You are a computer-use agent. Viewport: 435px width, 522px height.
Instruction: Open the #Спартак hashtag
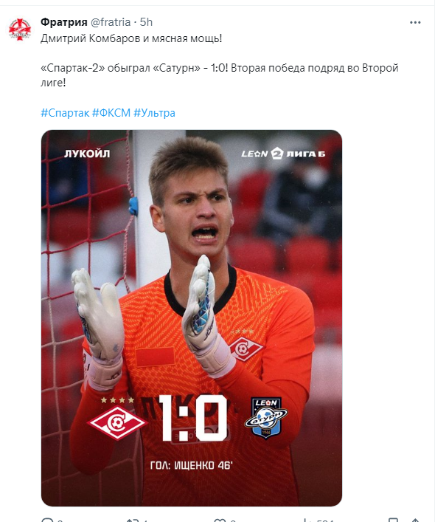[65, 113]
